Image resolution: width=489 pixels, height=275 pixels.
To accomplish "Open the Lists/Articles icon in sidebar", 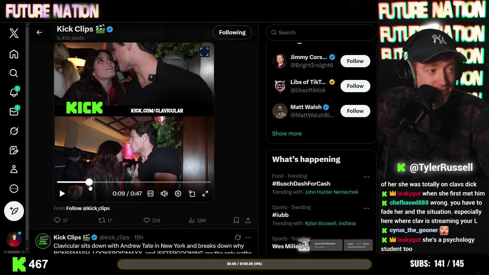I will pos(14,150).
